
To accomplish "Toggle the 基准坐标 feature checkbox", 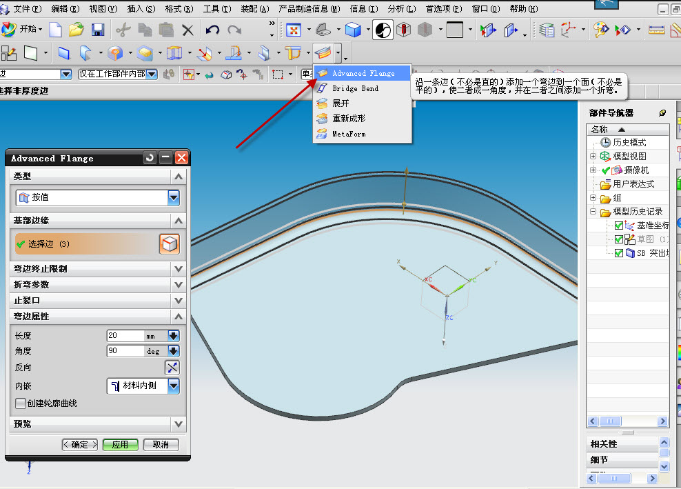I will click(x=619, y=225).
